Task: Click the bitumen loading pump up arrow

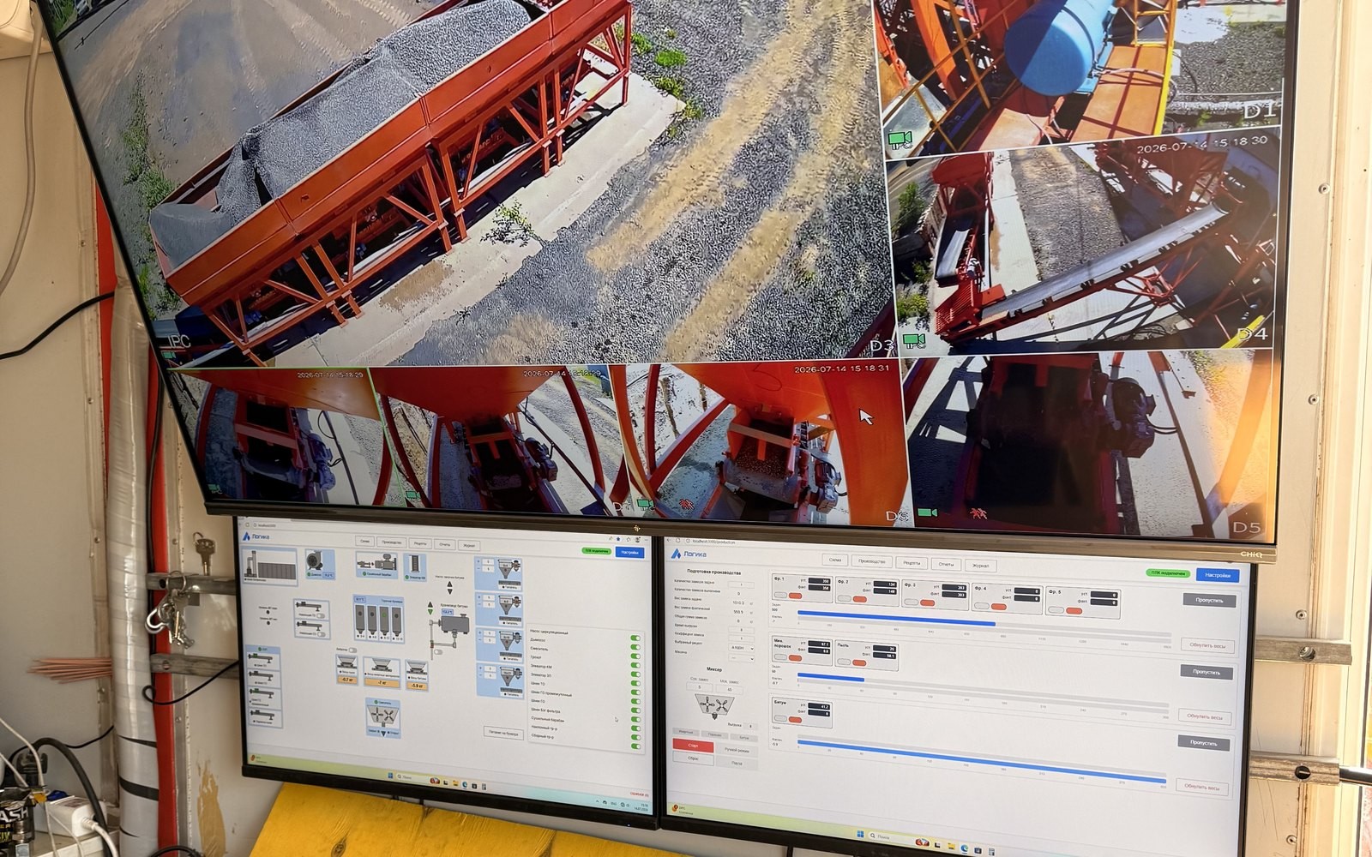Action: point(448,584)
